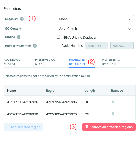
Task: Open the Preserved Cut Sites tab
Action: click(x=46, y=62)
